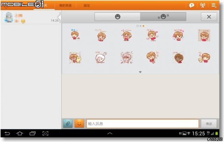Tap the picture notification icon in status bar
The width and height of the screenshot is (224, 142).
[184, 134]
